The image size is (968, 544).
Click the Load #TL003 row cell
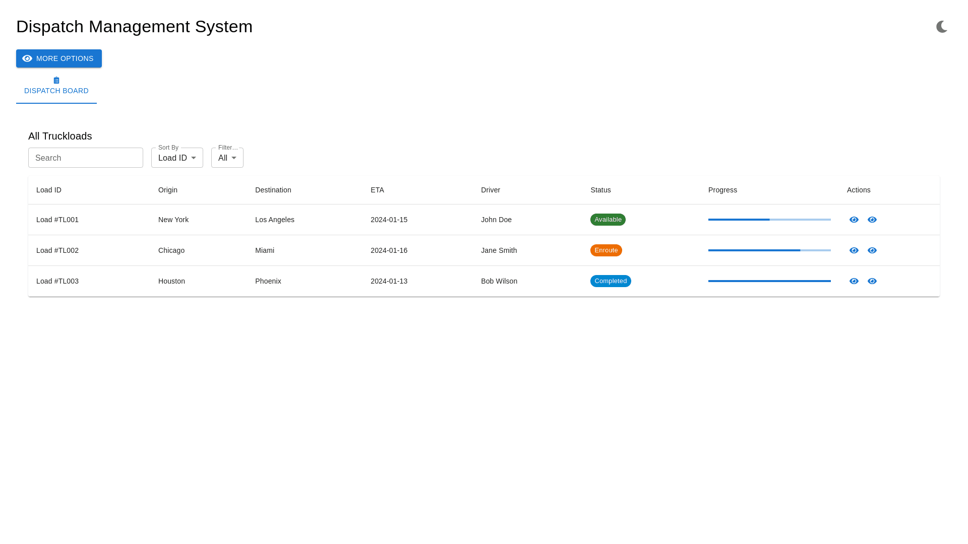pyautogui.click(x=57, y=281)
